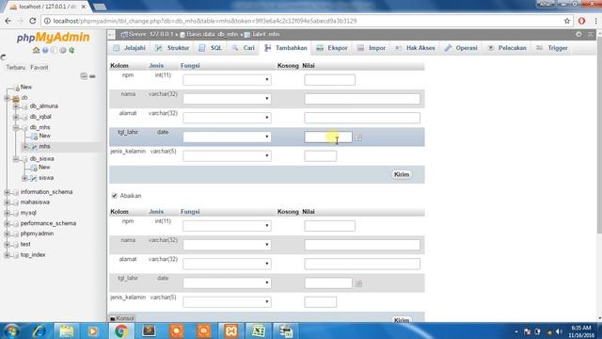Reload navigation panel green icon
The height and width of the screenshot is (339, 602).
[71, 50]
